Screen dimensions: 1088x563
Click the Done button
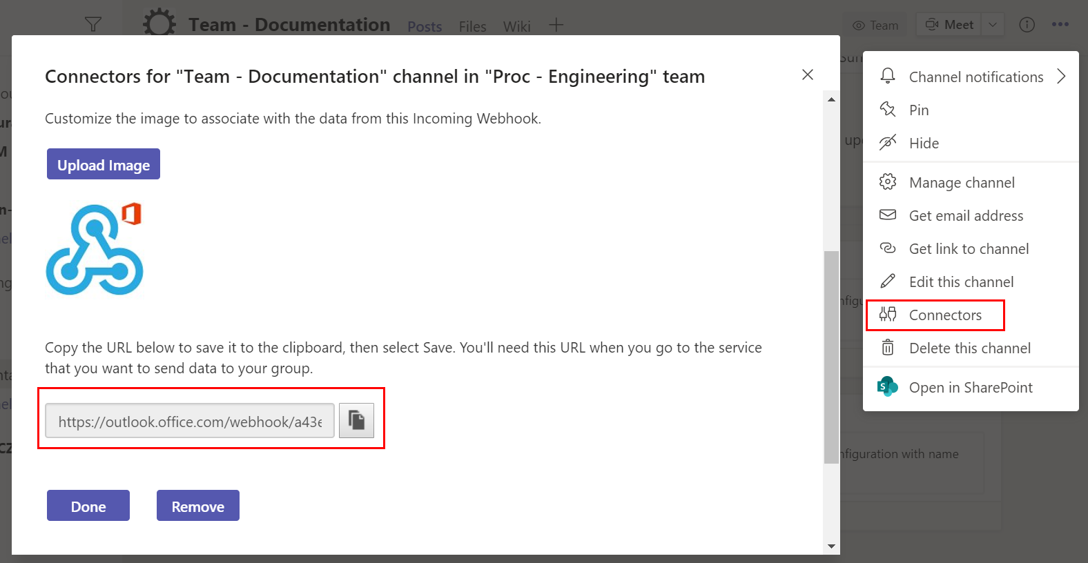[88, 506]
